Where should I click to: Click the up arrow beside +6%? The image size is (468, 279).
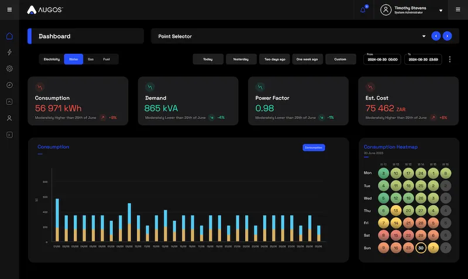tap(433, 118)
